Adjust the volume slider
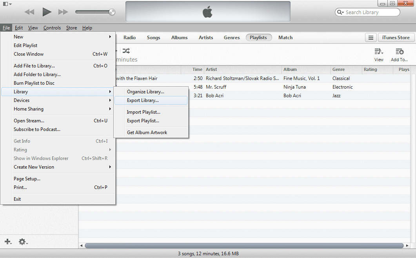 (x=95, y=12)
